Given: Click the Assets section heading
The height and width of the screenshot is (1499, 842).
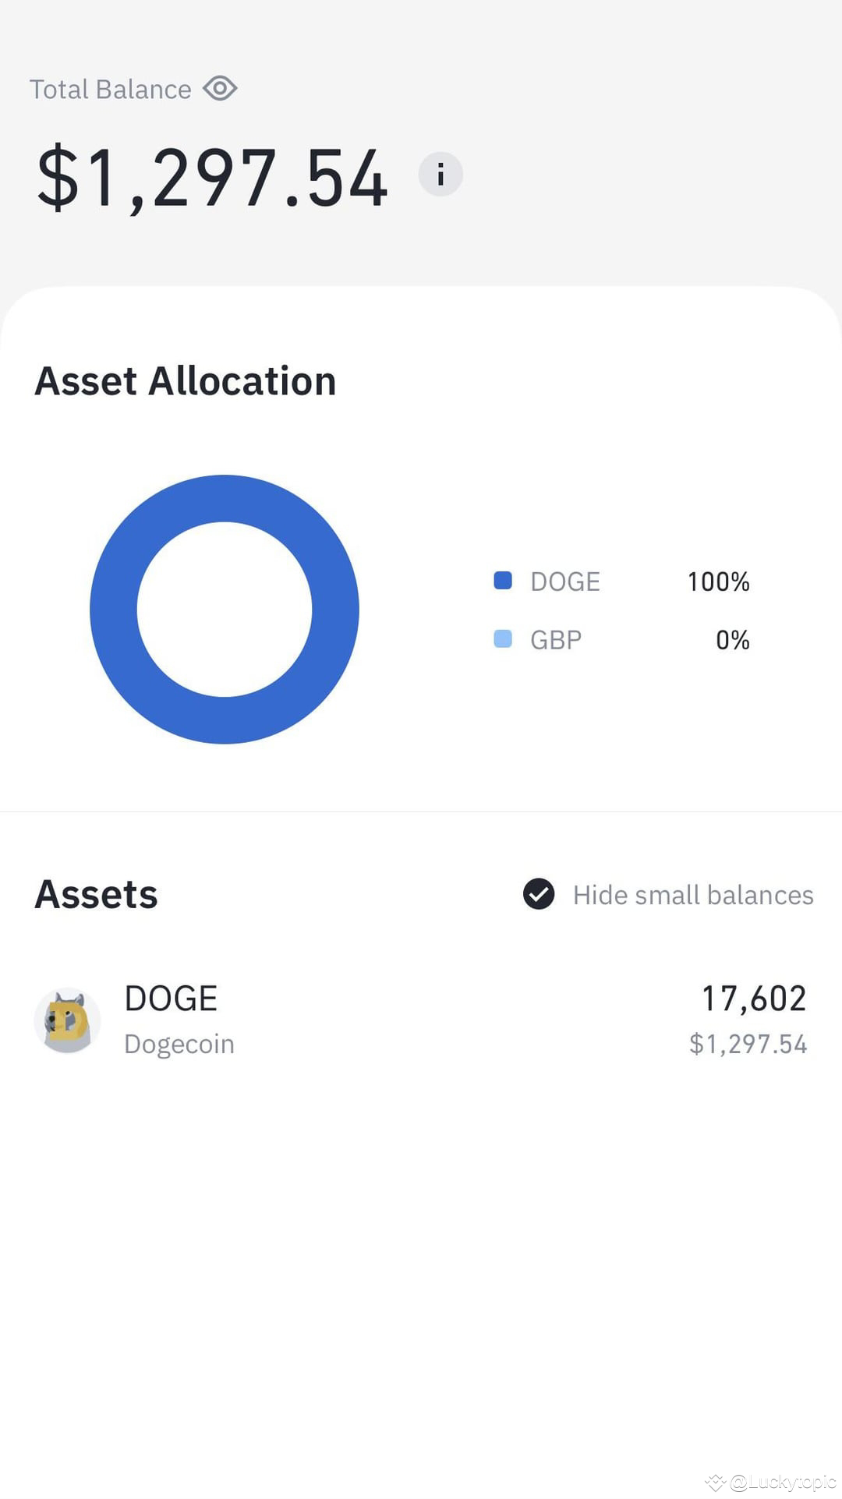Looking at the screenshot, I should click(96, 894).
